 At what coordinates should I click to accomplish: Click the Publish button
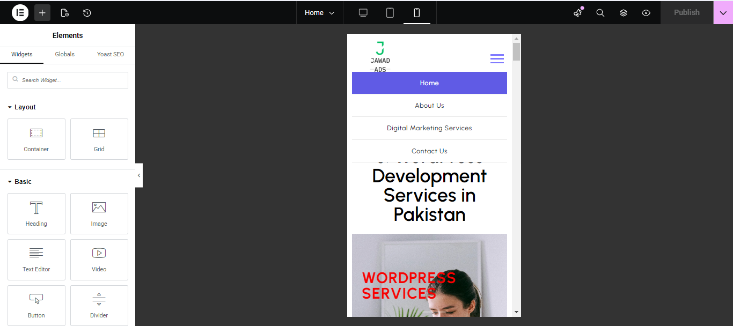tap(686, 12)
